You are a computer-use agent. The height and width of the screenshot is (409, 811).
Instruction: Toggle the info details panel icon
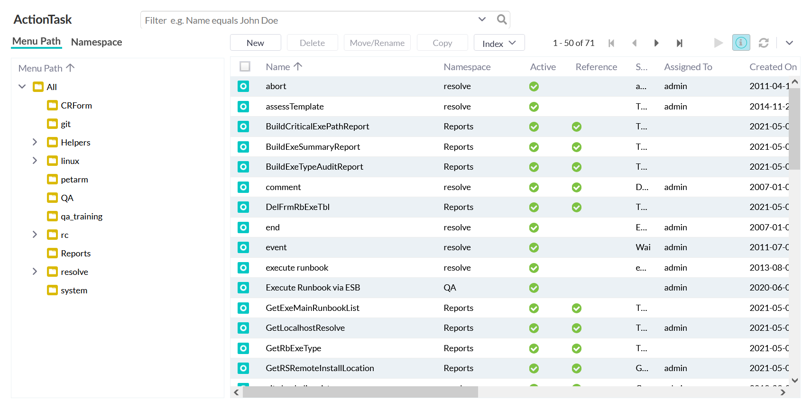pyautogui.click(x=741, y=43)
